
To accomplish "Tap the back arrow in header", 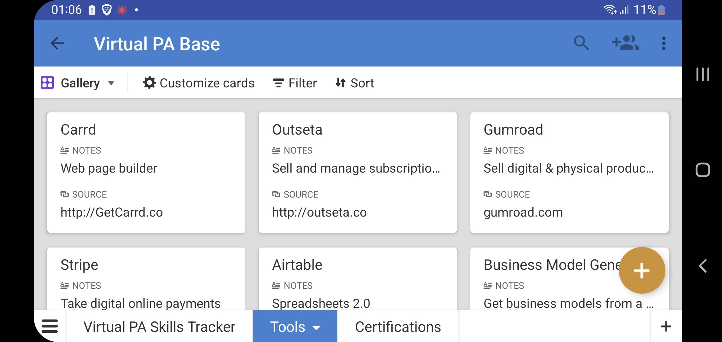I will pos(57,43).
